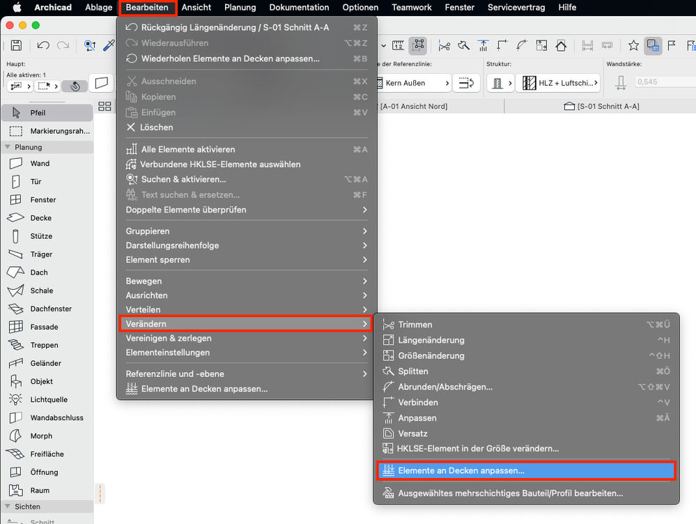696x524 pixels.
Task: Select the Morph tool
Action: click(x=47, y=436)
